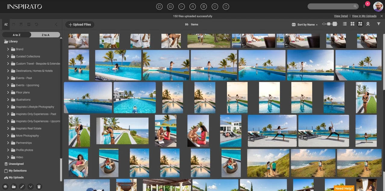The width and height of the screenshot is (385, 191).
Task: Click the pencil edit icon in sidebar
Action: 22,186
